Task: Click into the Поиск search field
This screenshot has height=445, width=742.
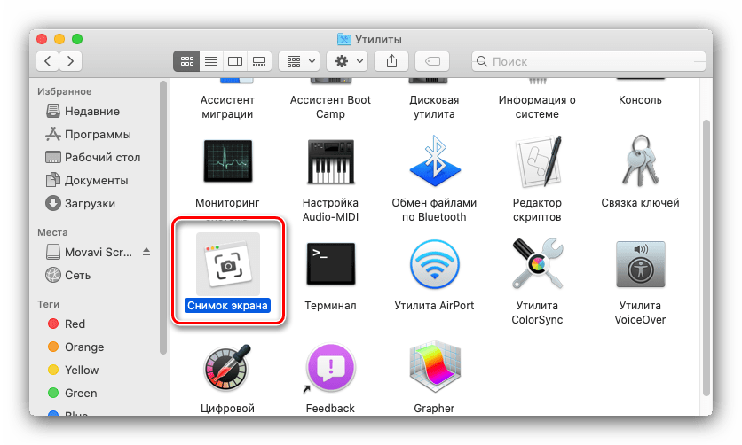Action: (x=588, y=61)
